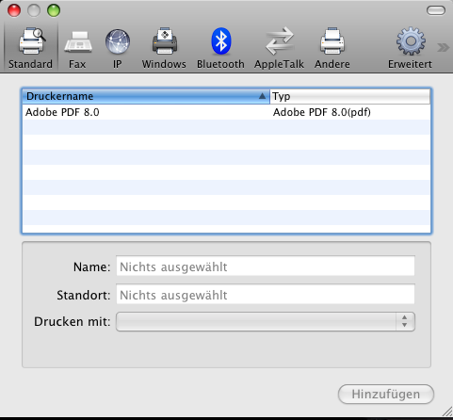The height and width of the screenshot is (420, 453).
Task: Switch to the IP printer globe icon
Action: click(x=118, y=41)
